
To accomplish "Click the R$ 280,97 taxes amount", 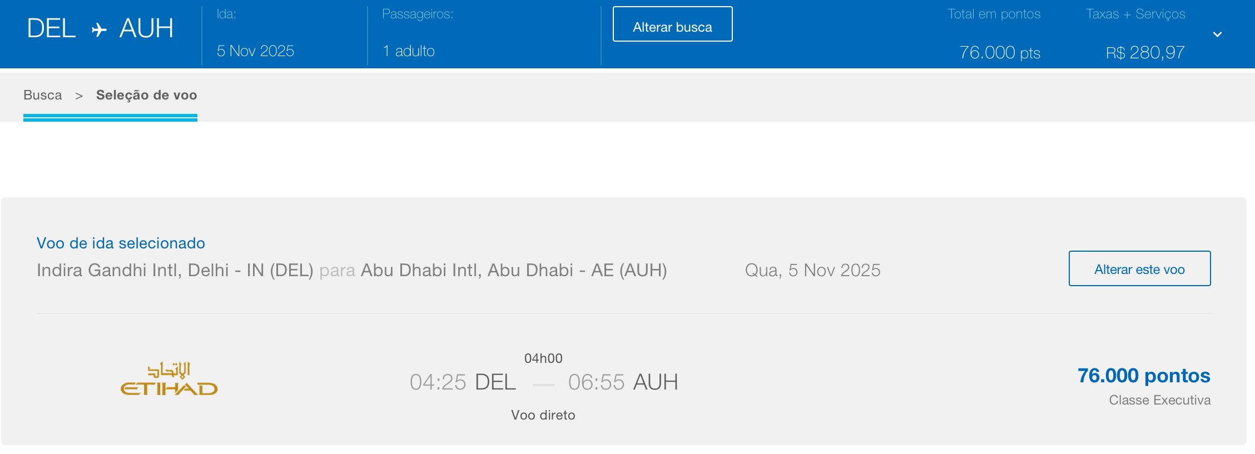I will pyautogui.click(x=1145, y=53).
